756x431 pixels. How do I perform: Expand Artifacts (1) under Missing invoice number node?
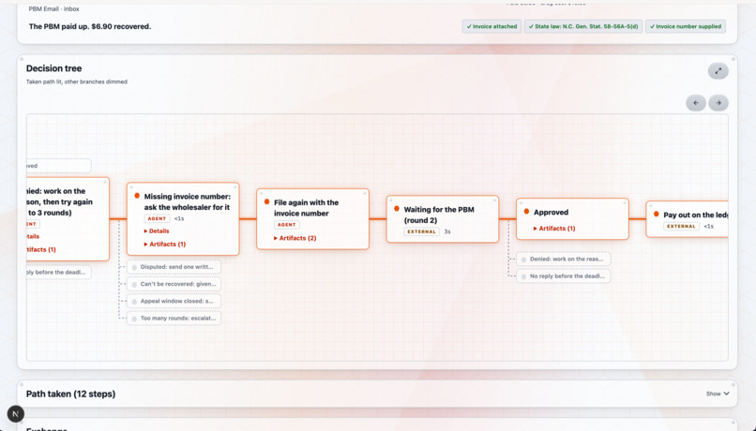[x=165, y=245]
